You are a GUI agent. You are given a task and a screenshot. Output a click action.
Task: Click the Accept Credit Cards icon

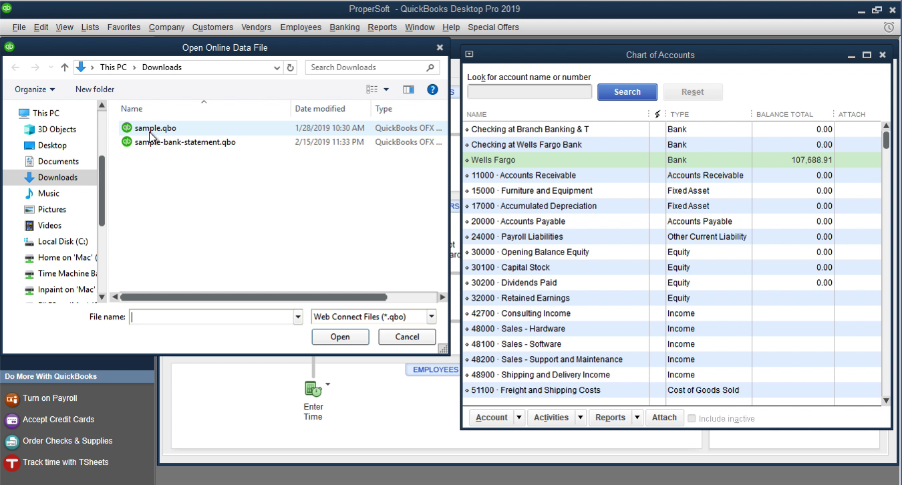click(11, 420)
